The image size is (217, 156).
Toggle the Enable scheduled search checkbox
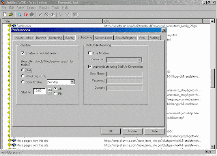click(x=22, y=53)
